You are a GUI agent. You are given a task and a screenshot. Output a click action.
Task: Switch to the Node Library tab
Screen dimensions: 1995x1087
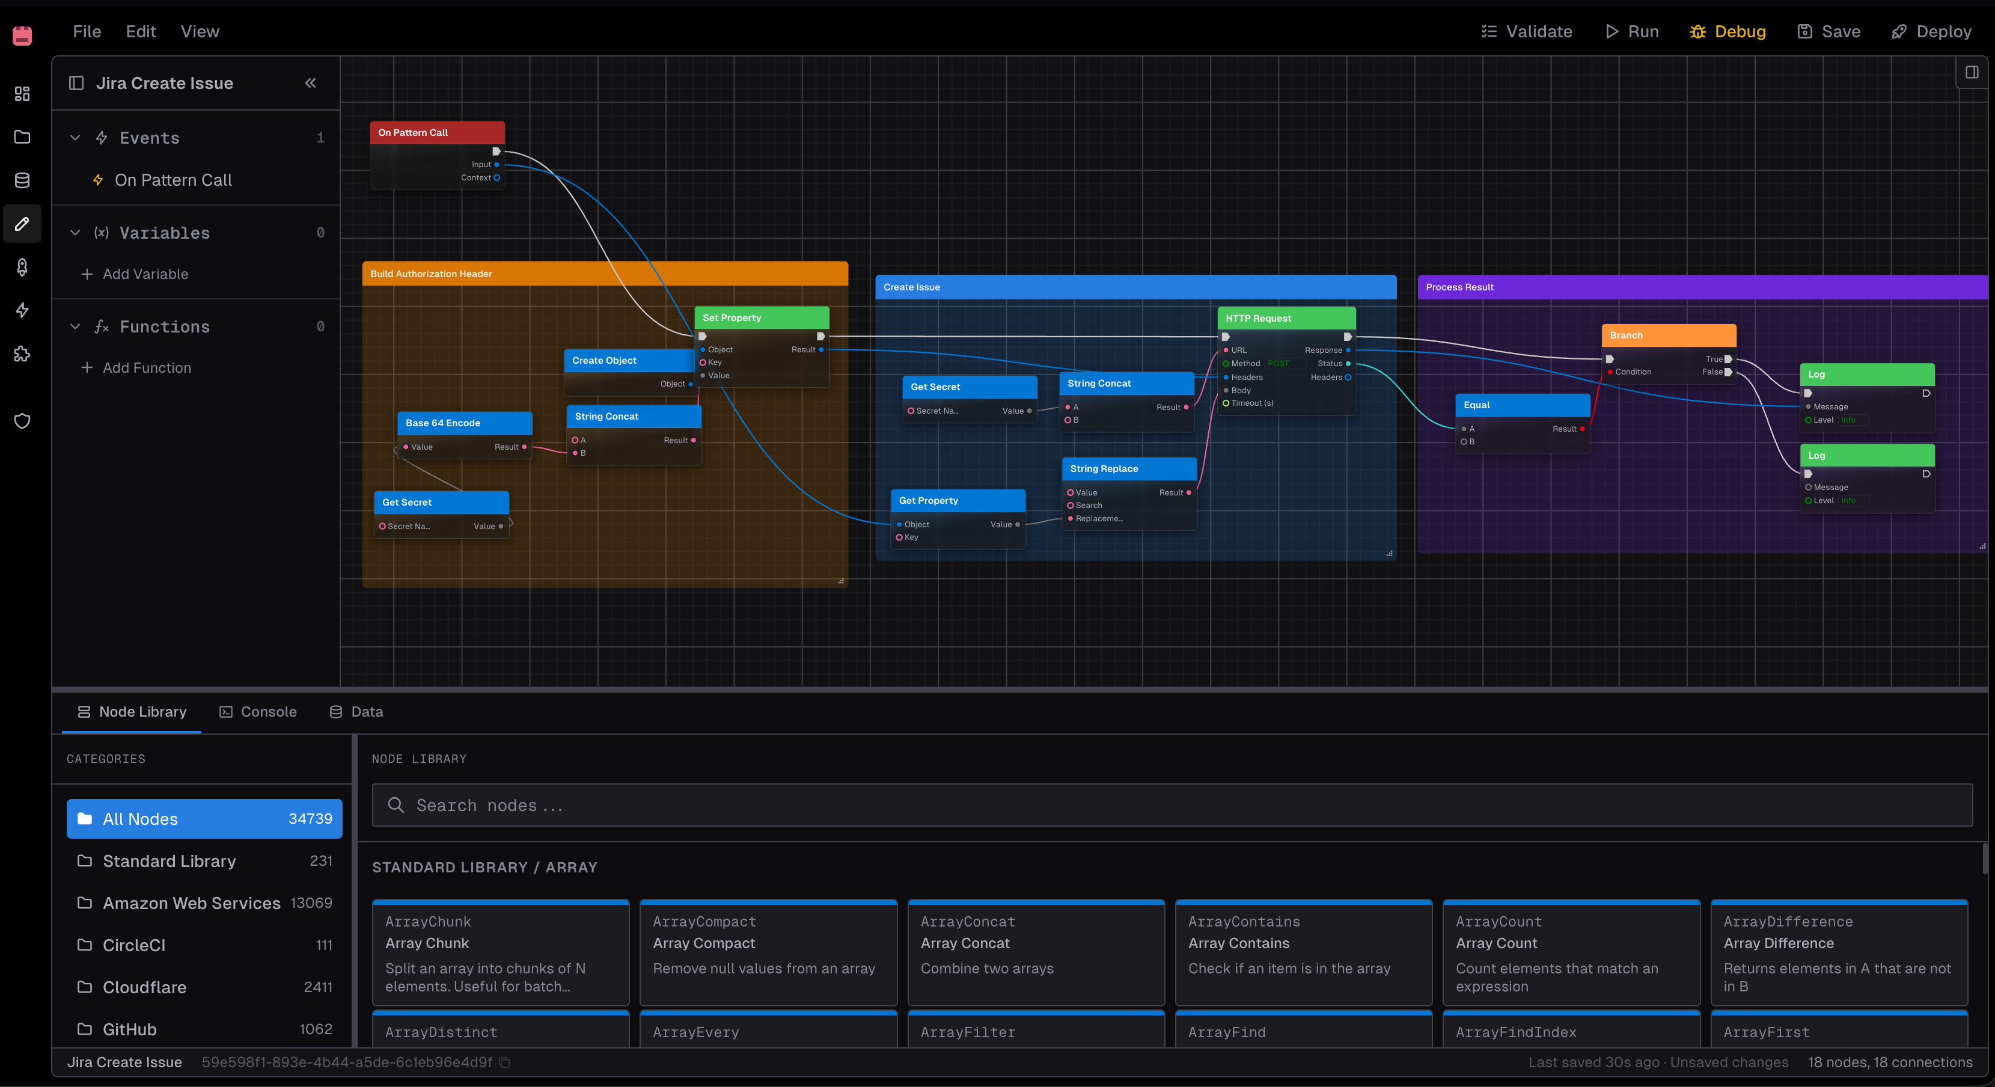coord(132,711)
